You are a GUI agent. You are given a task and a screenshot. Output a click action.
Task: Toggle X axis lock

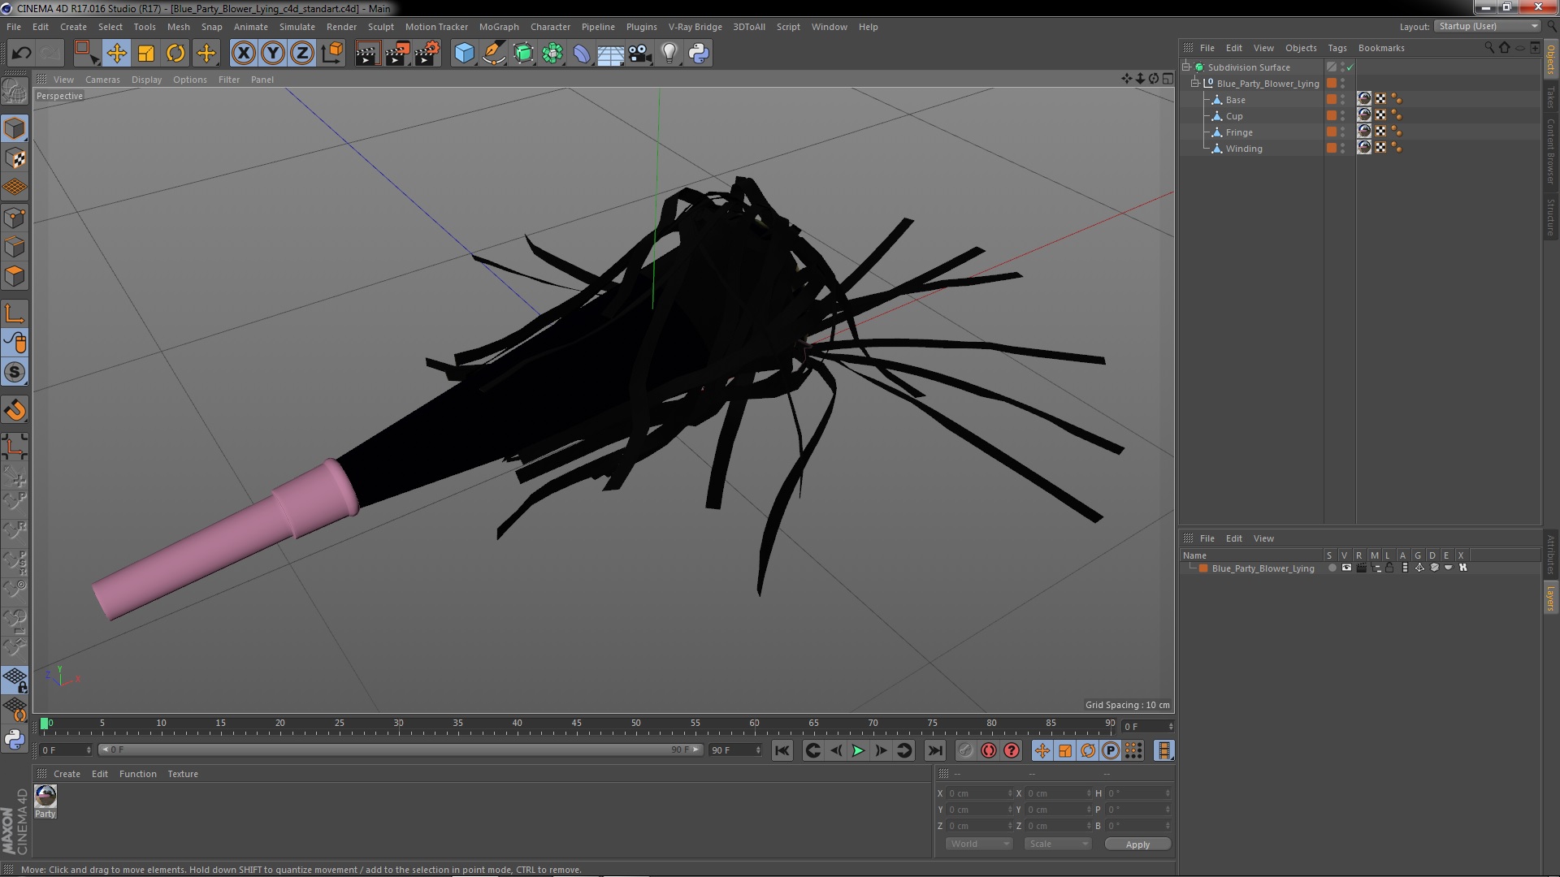click(x=243, y=54)
